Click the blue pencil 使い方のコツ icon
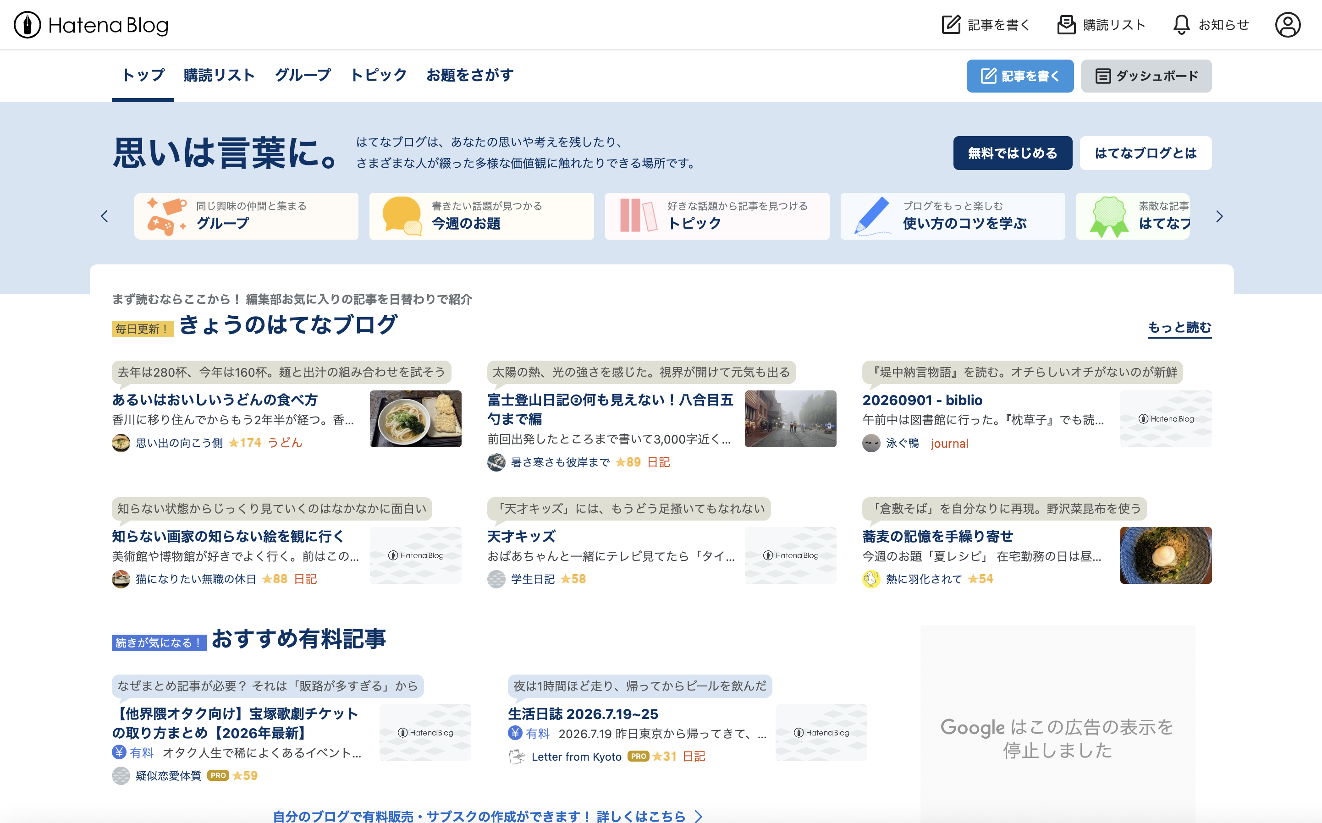The width and height of the screenshot is (1322, 823). pos(872,217)
